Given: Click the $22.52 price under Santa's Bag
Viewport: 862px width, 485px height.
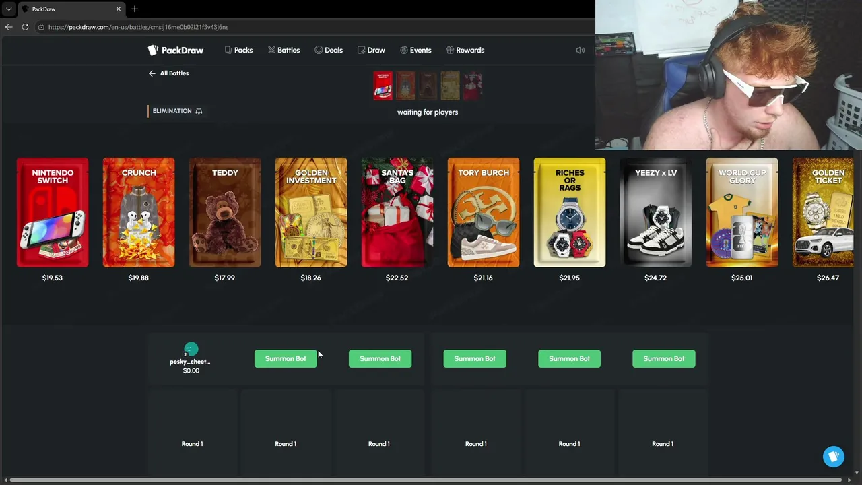Looking at the screenshot, I should click(x=397, y=278).
